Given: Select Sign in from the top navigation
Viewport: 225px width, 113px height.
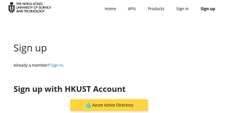Looking at the screenshot, I should [x=182, y=9].
